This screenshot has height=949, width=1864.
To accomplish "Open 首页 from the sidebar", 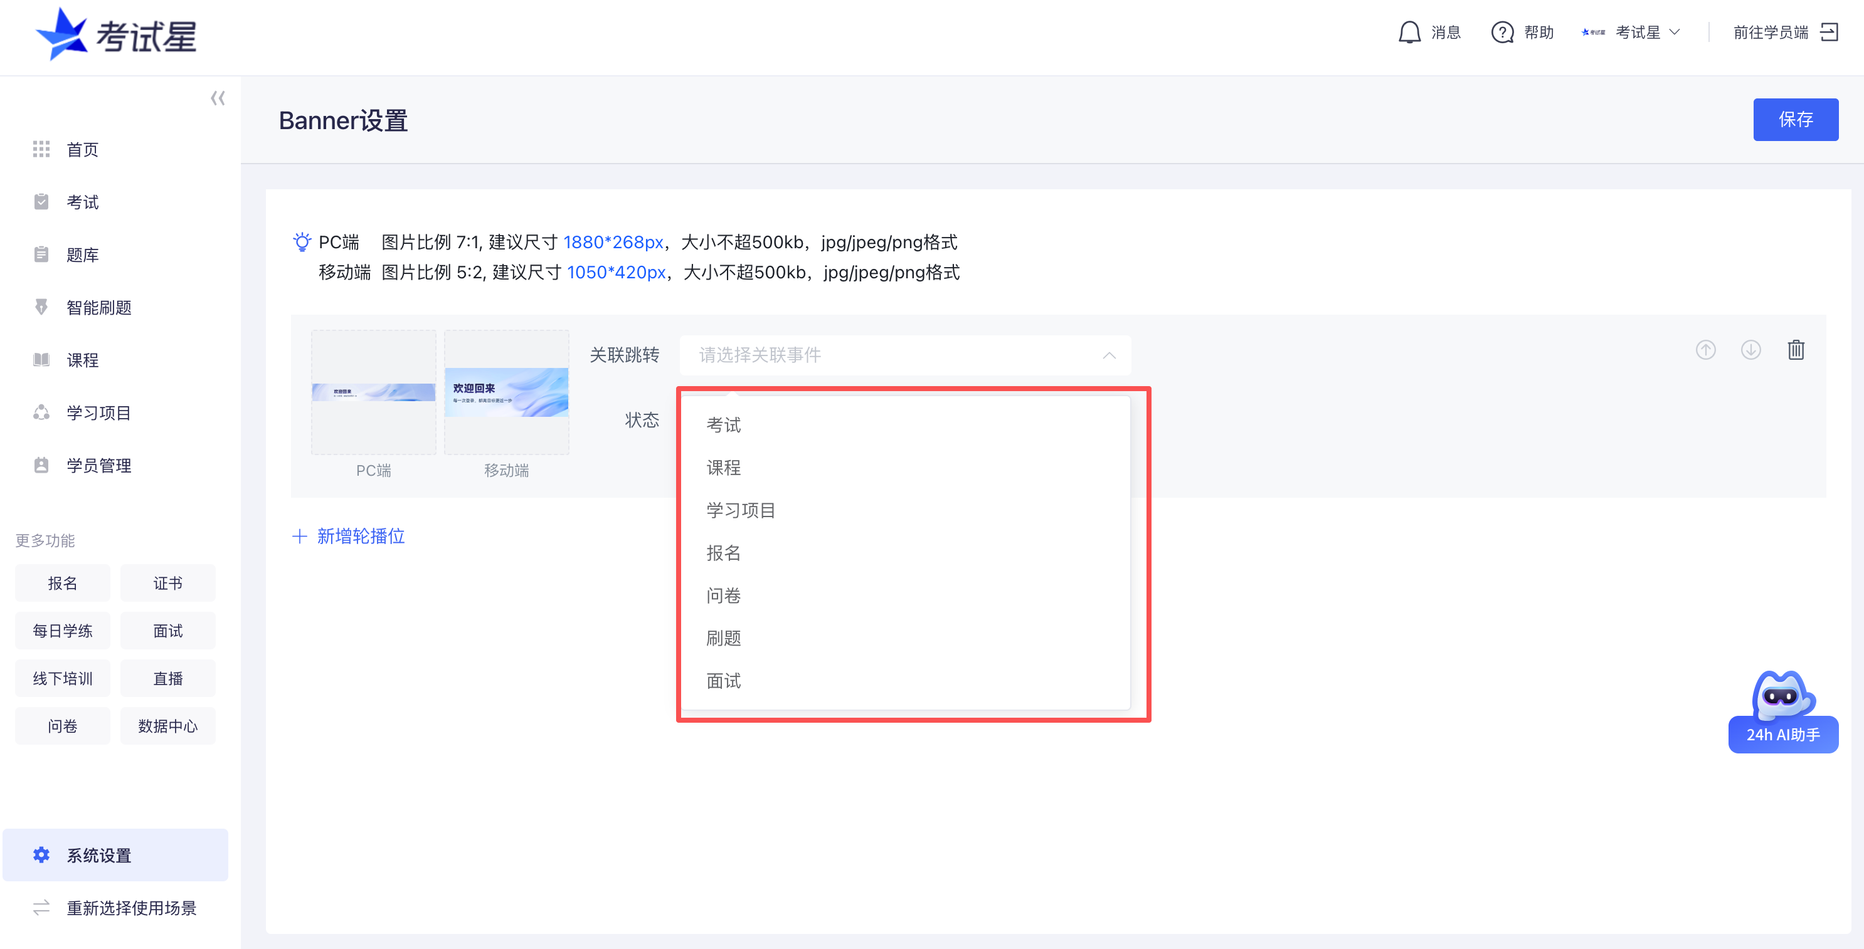I will pyautogui.click(x=82, y=149).
